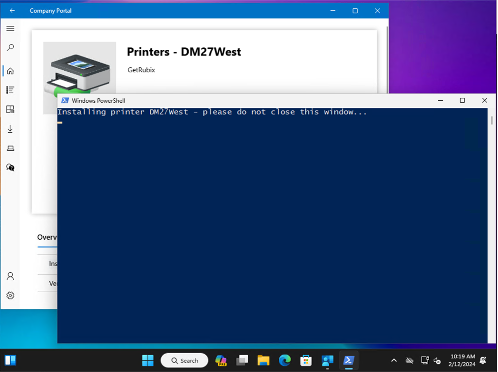Screen dimensions: 498x372
Task: Maximize the Windows PowerShell window
Action: [x=462, y=101]
